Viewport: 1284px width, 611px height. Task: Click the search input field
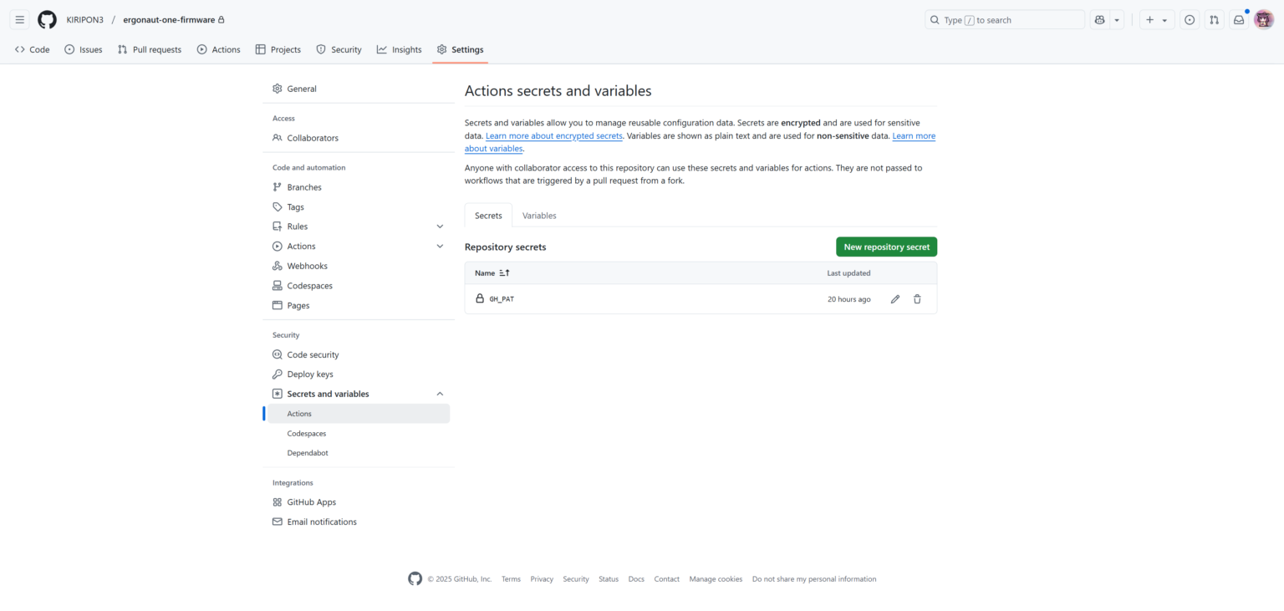point(1003,20)
